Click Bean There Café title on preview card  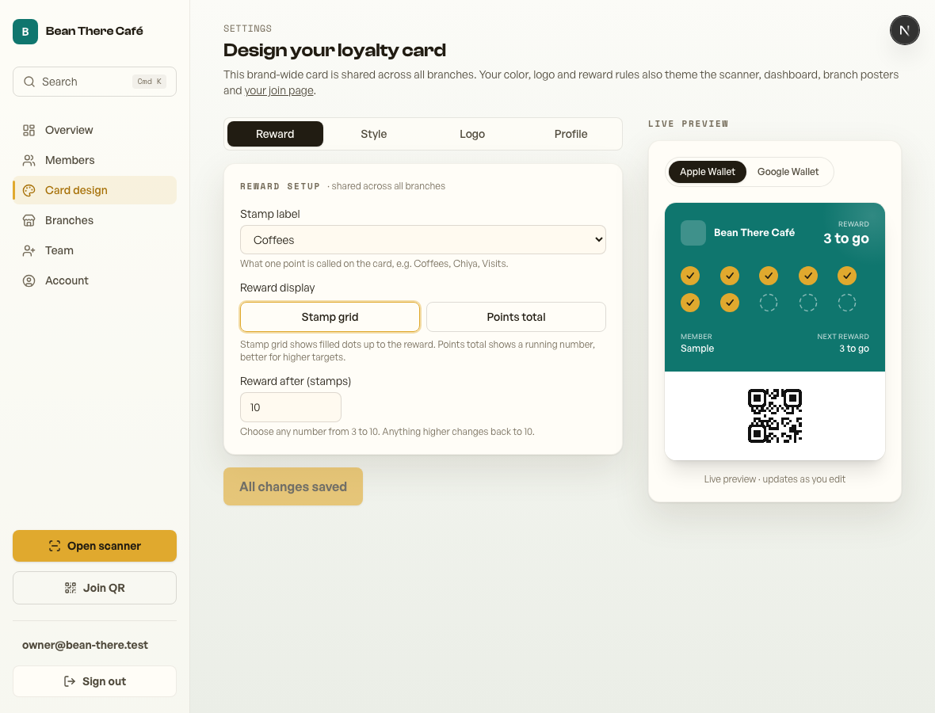(x=754, y=232)
